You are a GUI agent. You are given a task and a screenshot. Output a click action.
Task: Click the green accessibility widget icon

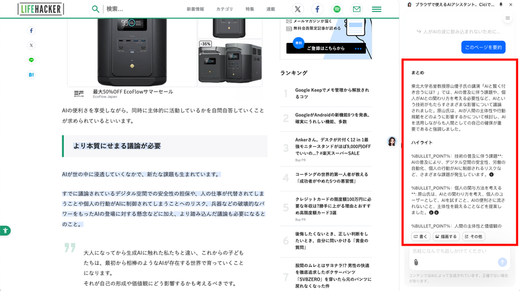pos(5,230)
